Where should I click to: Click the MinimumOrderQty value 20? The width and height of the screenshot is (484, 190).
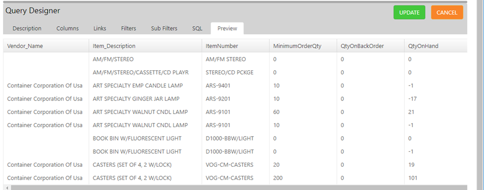pos(277,165)
